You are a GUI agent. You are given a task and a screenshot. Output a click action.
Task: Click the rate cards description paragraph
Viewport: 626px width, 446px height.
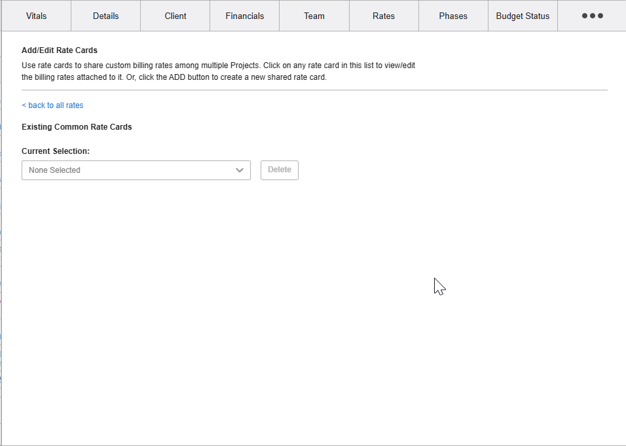pos(218,71)
